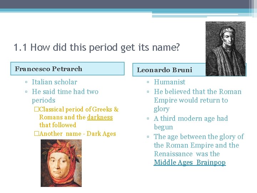Select the Humanist bullet

[170, 82]
